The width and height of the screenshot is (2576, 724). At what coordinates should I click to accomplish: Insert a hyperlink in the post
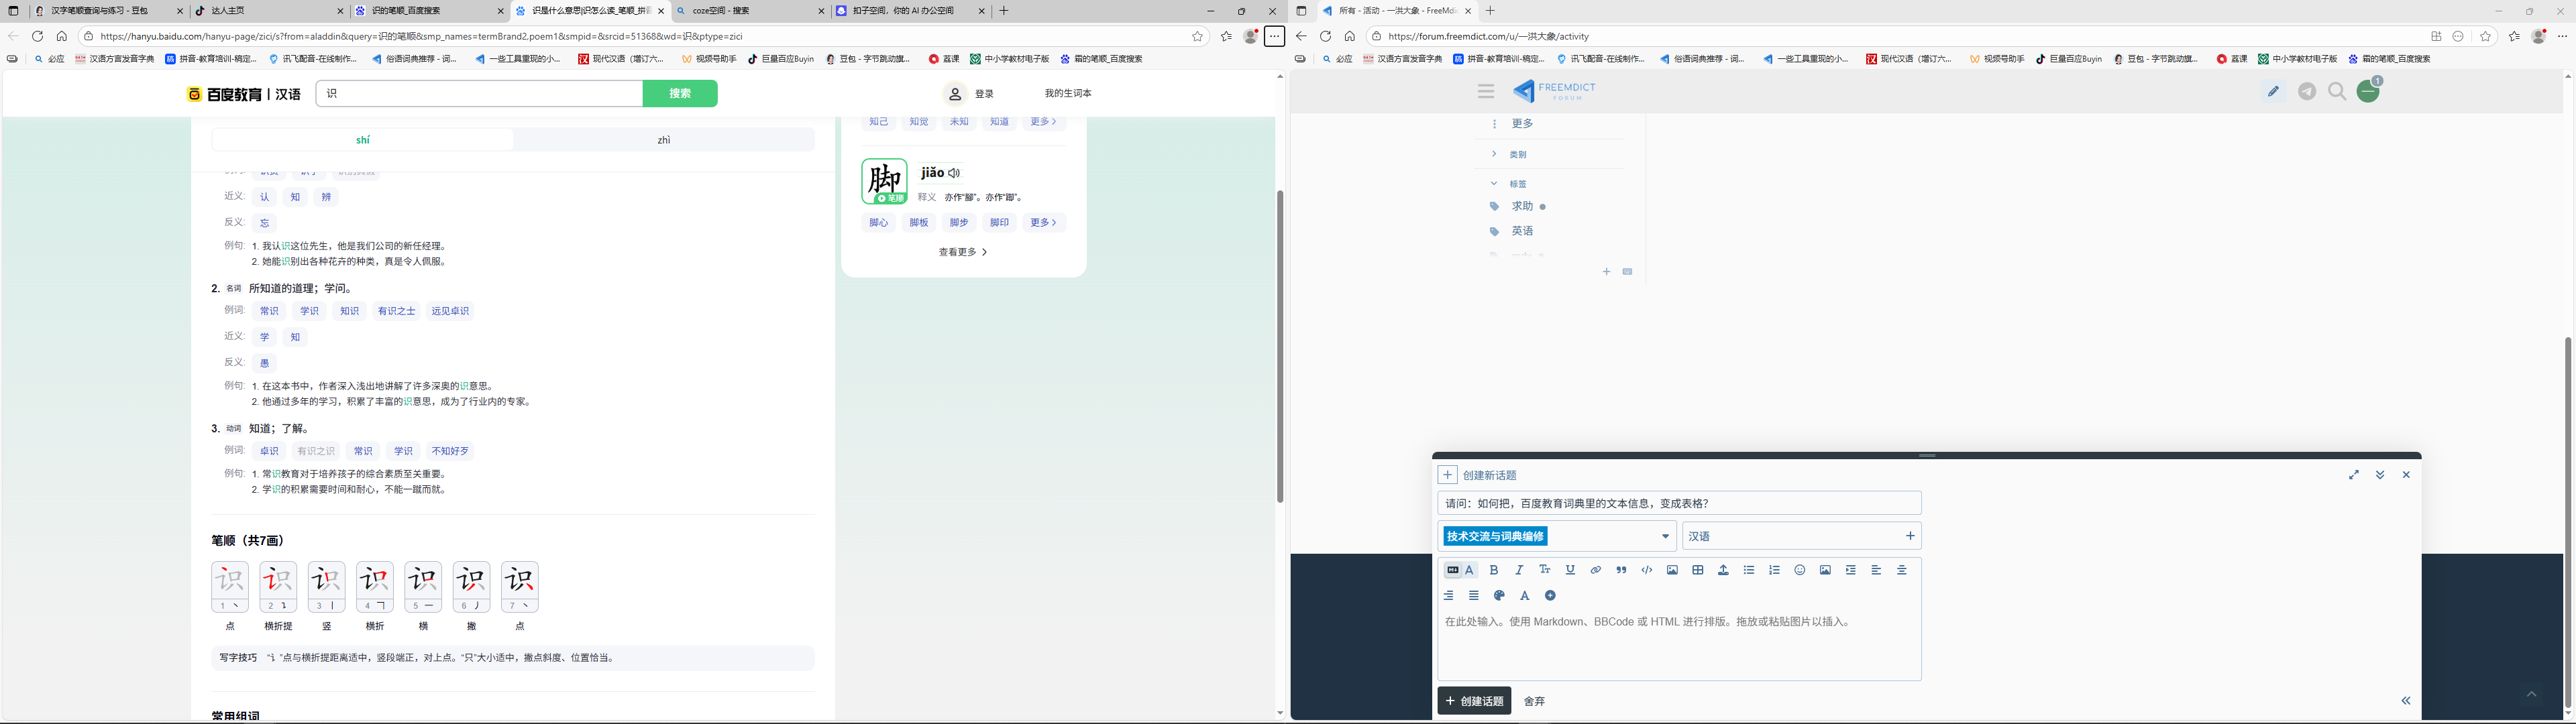click(1596, 570)
